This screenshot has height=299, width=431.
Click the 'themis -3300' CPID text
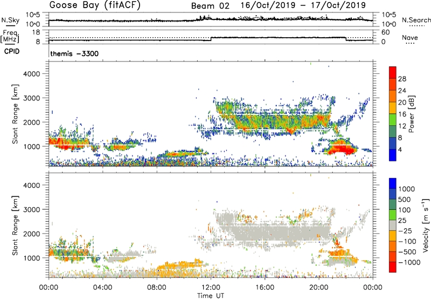74,53
